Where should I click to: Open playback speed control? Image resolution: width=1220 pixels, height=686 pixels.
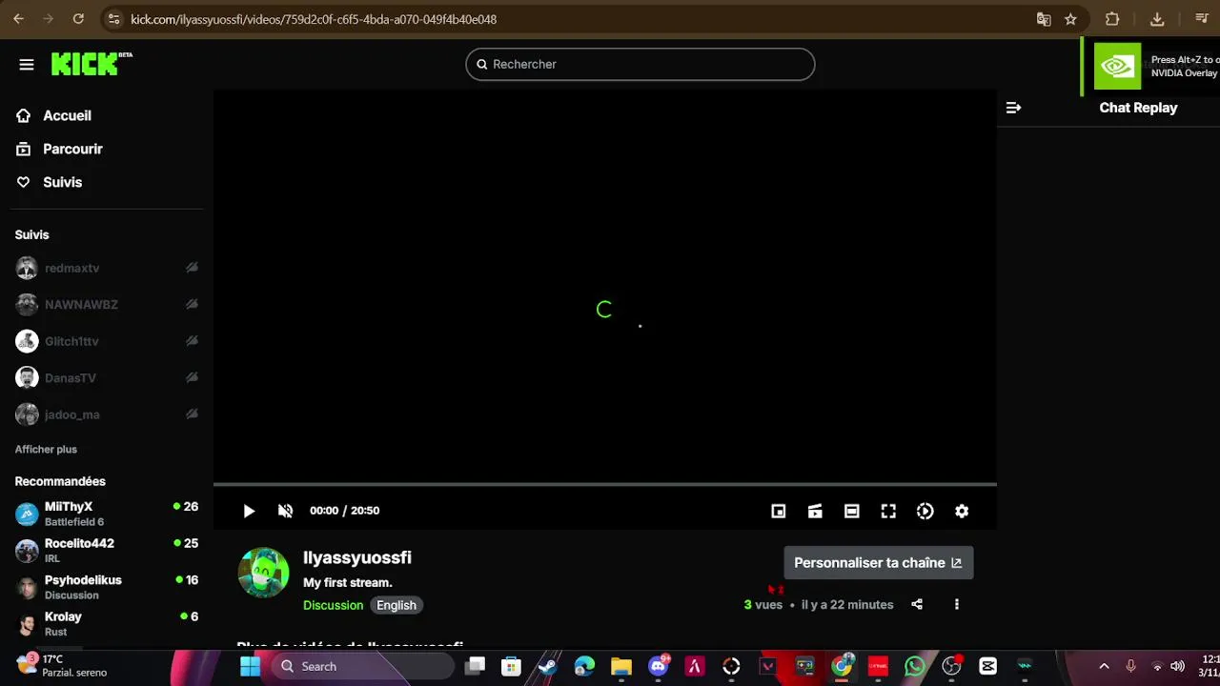[x=925, y=511]
